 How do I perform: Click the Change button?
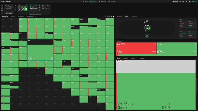tap(9, 13)
